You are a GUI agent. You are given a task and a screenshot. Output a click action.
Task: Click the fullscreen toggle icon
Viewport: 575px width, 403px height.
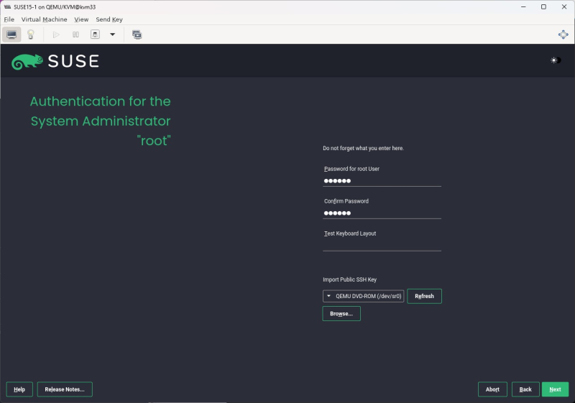click(563, 34)
